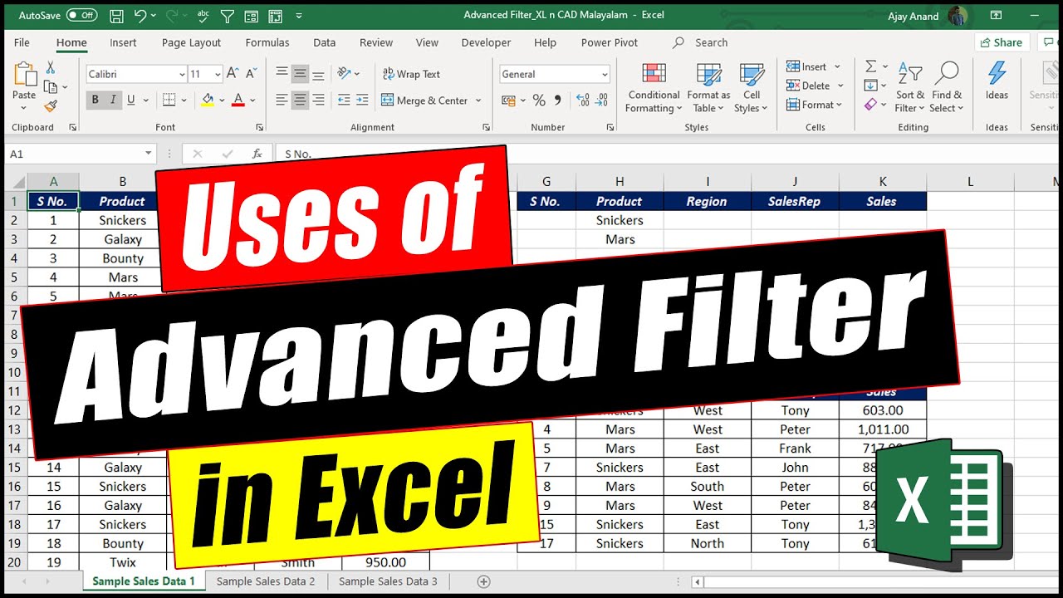Click Merge & Center
The image size is (1063, 598).
click(x=424, y=100)
